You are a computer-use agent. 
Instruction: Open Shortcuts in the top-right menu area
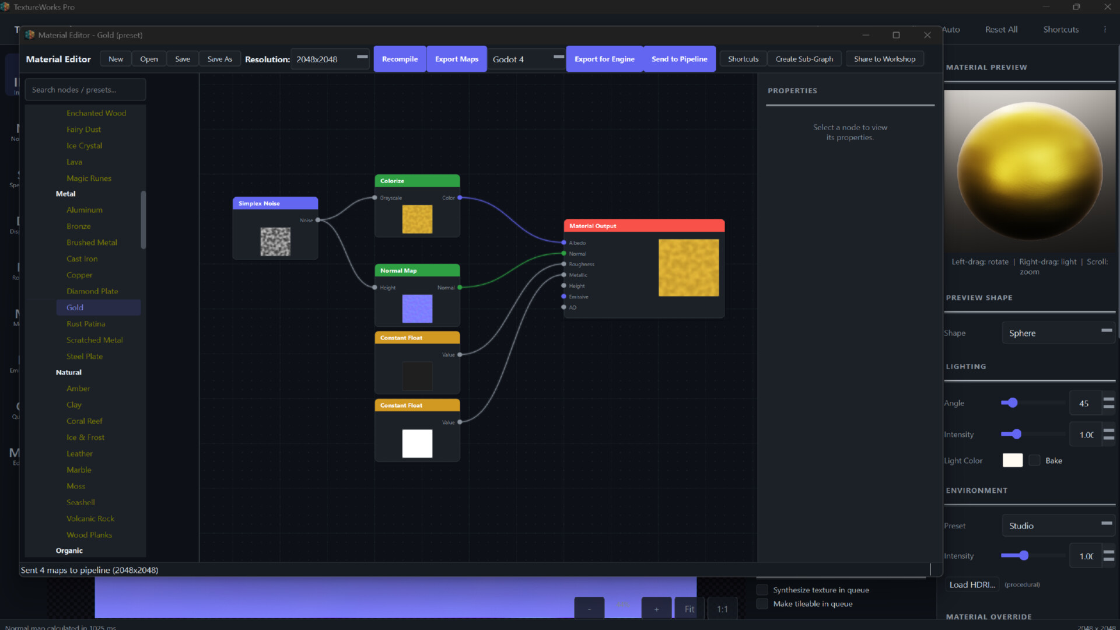click(x=1060, y=29)
